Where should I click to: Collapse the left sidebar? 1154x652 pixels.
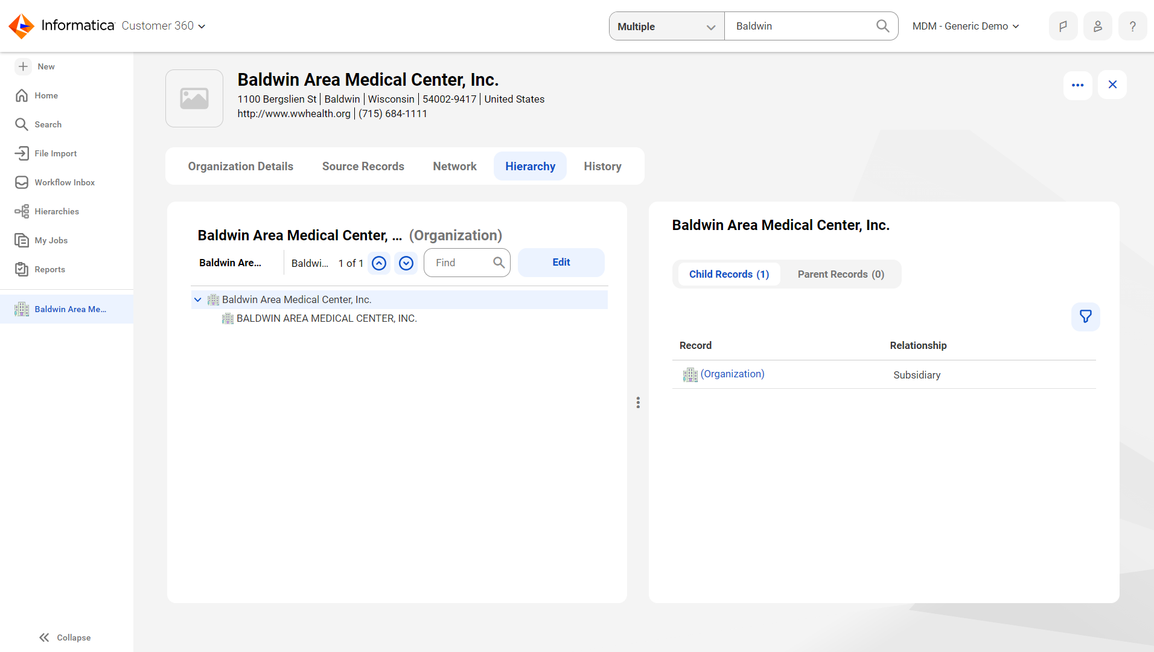[65, 638]
